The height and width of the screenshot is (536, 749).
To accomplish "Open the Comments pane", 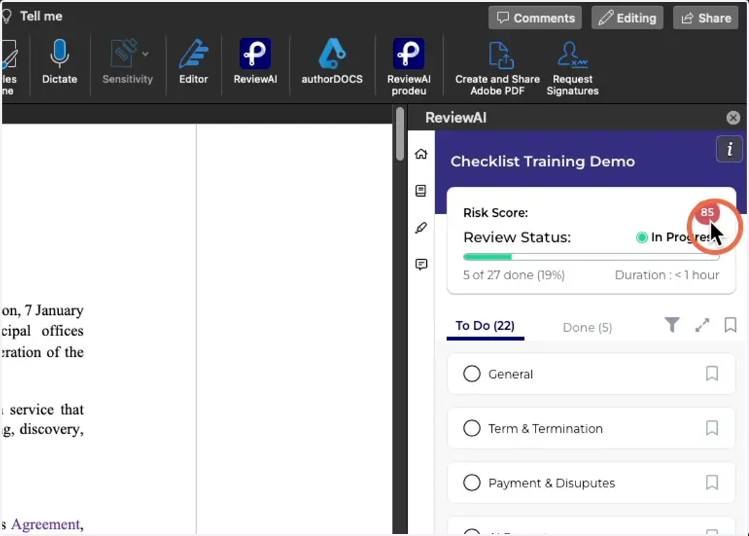I will pyautogui.click(x=535, y=18).
